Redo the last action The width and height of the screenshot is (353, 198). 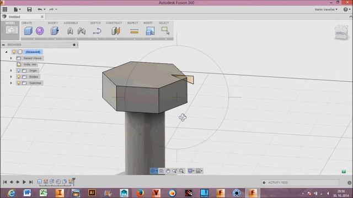pyautogui.click(x=51, y=9)
